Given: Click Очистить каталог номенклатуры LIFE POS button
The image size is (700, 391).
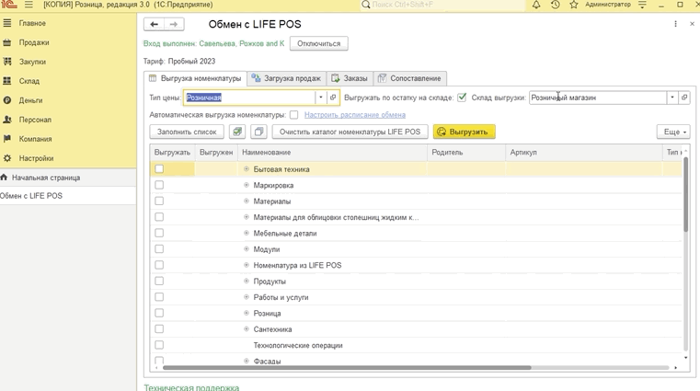Looking at the screenshot, I should coord(350,132).
